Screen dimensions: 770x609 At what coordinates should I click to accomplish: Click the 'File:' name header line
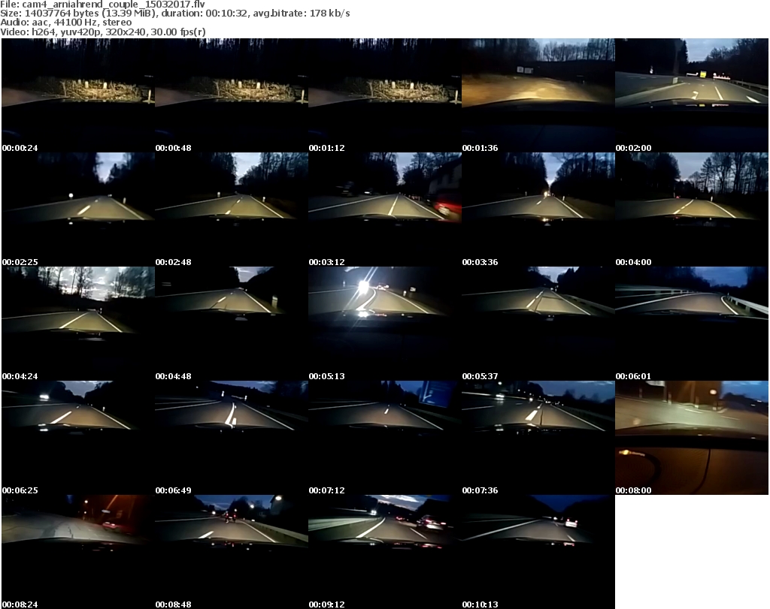[x=102, y=4]
